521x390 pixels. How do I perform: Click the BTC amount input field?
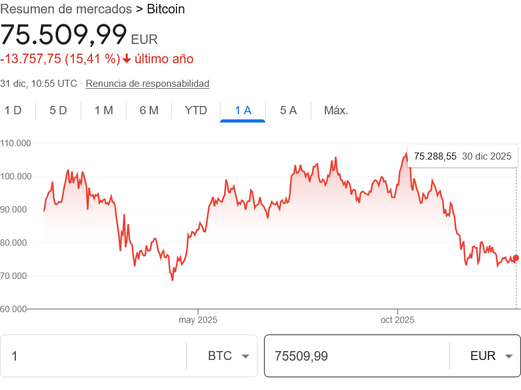[x=93, y=356]
